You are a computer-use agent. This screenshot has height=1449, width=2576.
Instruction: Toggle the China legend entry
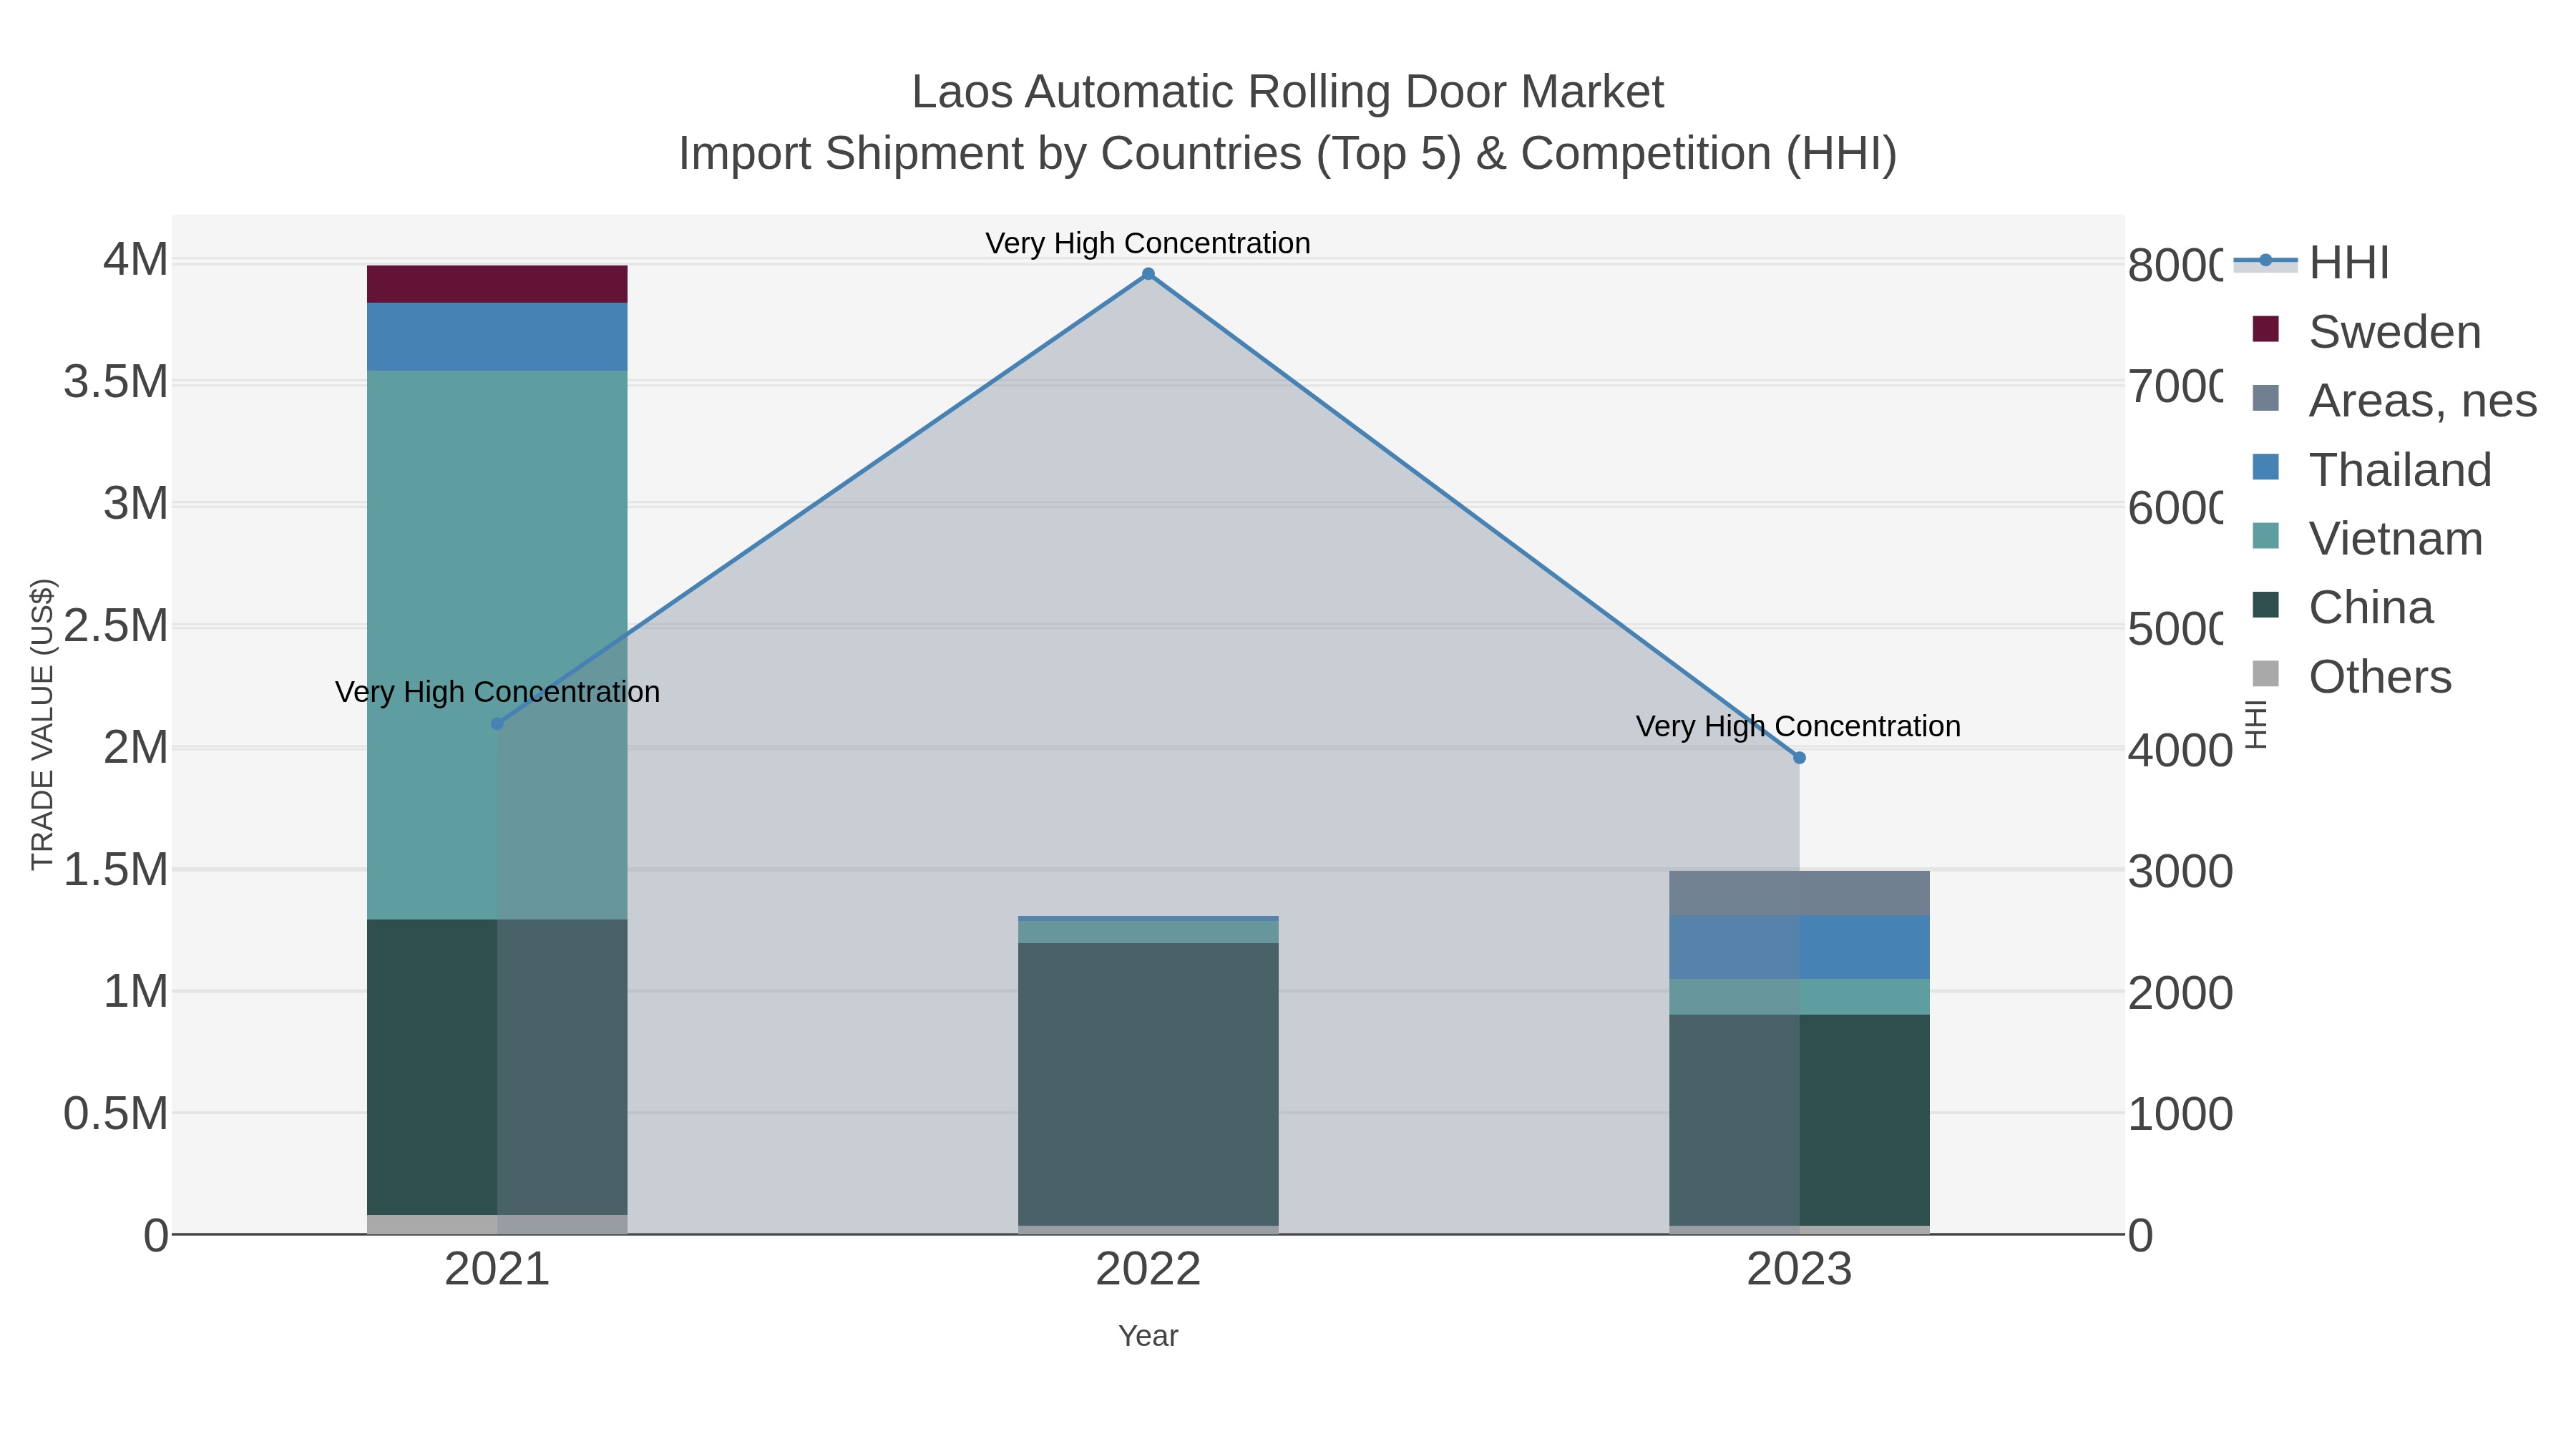coord(2342,608)
